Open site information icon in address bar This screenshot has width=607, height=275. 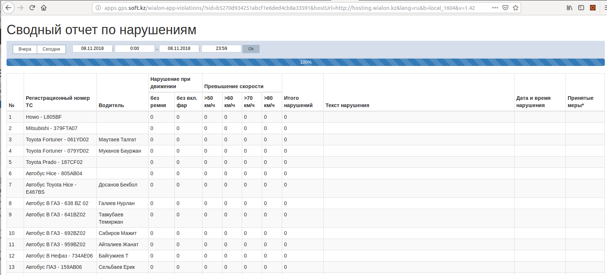pyautogui.click(x=98, y=8)
